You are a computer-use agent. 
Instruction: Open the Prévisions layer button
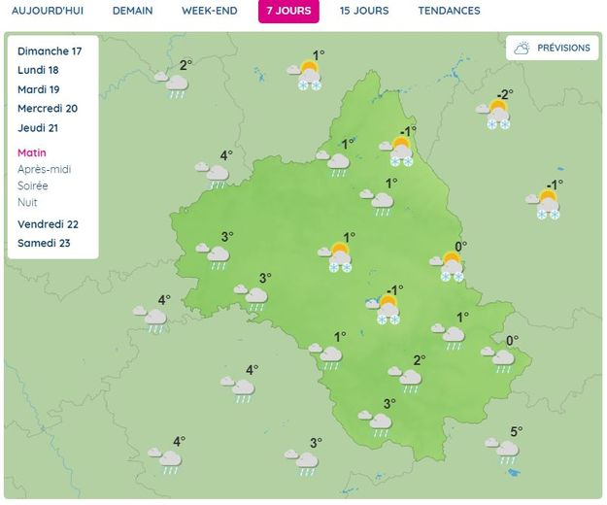tap(552, 48)
